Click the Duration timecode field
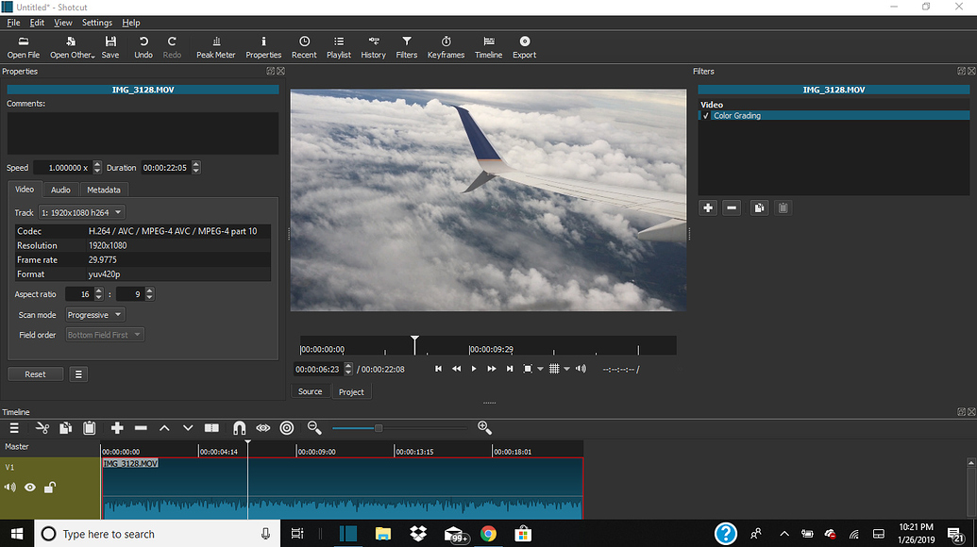977x547 pixels. [x=166, y=167]
